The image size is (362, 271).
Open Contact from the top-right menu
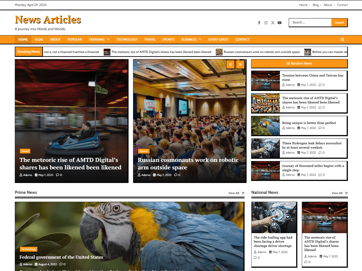[342, 5]
